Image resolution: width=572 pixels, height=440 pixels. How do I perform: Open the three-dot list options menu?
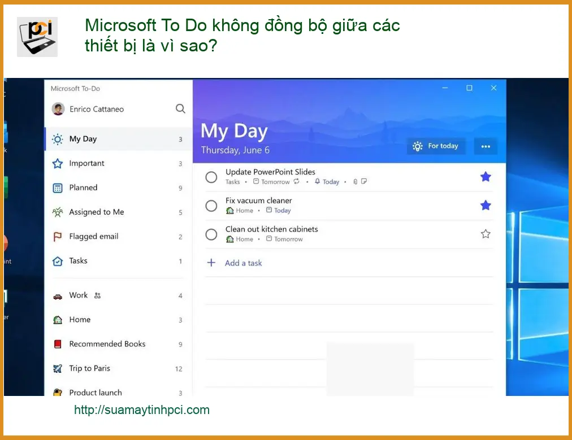(486, 146)
